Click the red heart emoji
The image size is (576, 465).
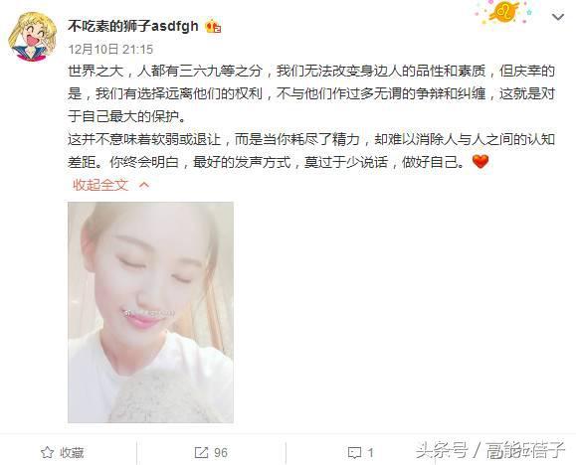point(480,162)
